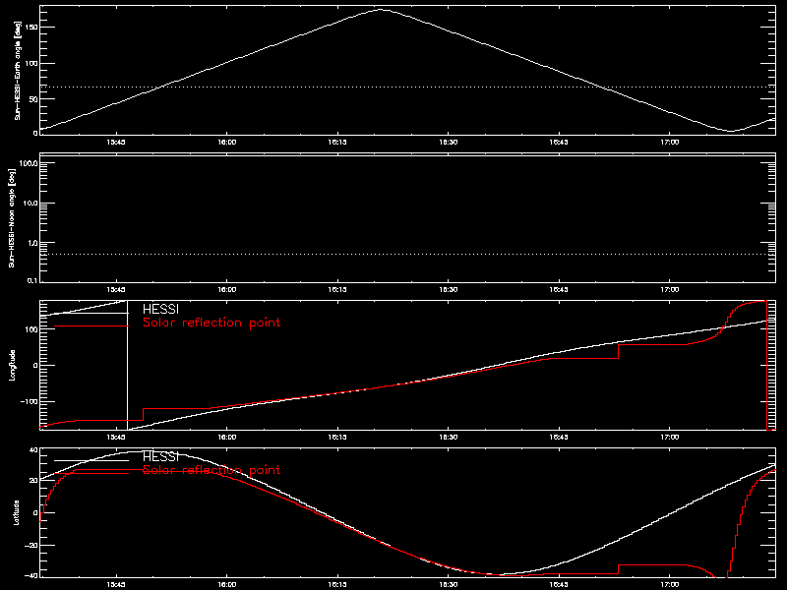Image resolution: width=787 pixels, height=590 pixels.
Task: Click 16:00 time label under Earth angle plot
Action: coord(227,143)
